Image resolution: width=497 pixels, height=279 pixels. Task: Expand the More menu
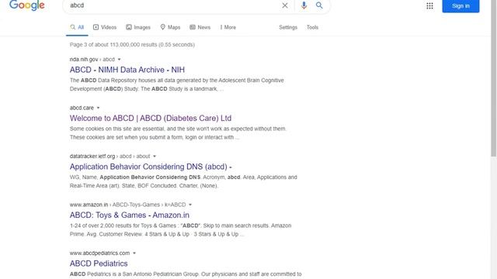tap(228, 28)
